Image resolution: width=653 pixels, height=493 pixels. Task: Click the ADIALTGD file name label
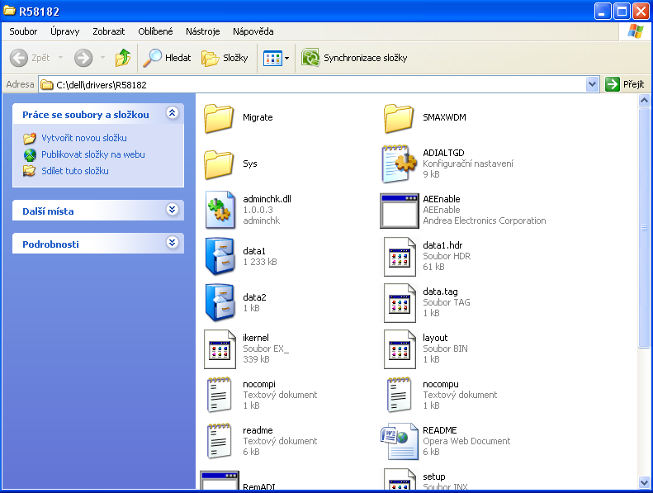coord(443,153)
